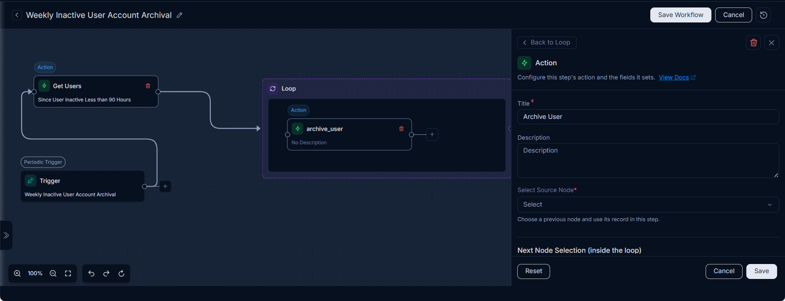
Task: Click the Description text area
Action: click(648, 160)
